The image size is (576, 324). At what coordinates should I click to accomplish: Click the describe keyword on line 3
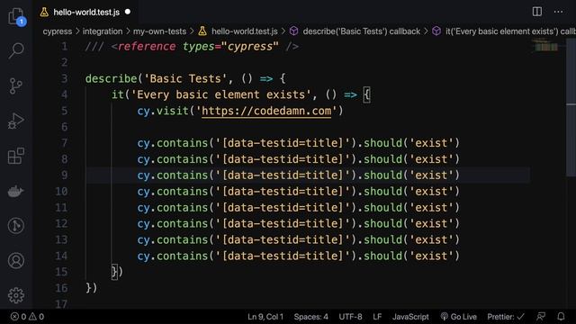(111, 78)
